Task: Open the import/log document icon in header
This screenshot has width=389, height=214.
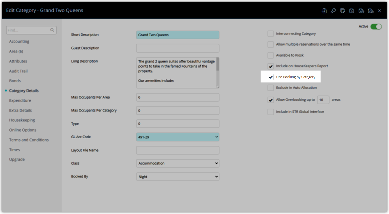Action: (324, 11)
